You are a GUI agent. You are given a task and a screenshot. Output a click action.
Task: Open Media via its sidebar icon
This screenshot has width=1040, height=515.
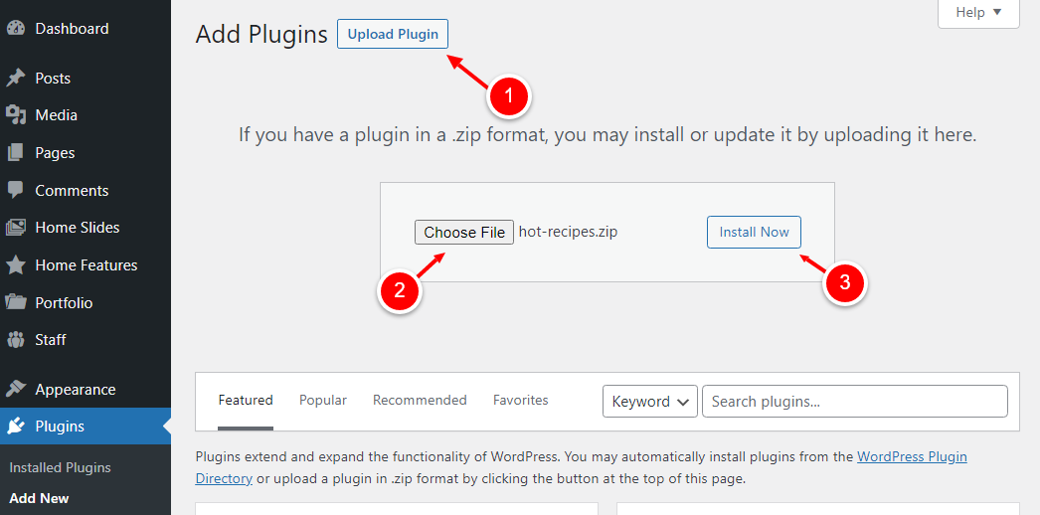[x=16, y=115]
